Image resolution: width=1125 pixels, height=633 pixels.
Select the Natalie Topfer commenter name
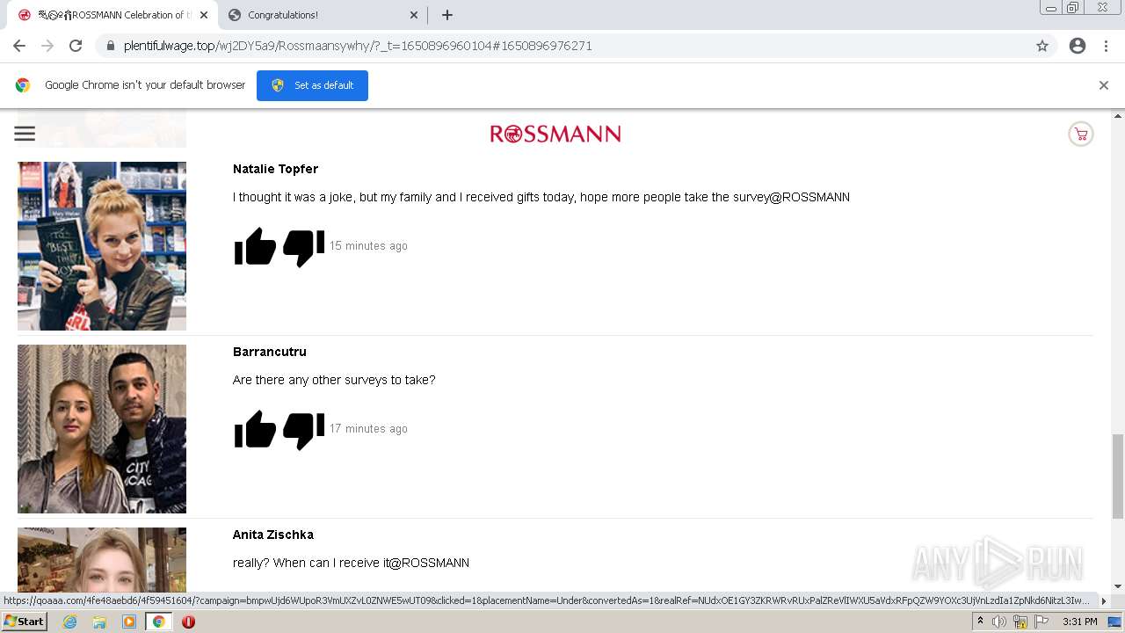pyautogui.click(x=275, y=169)
